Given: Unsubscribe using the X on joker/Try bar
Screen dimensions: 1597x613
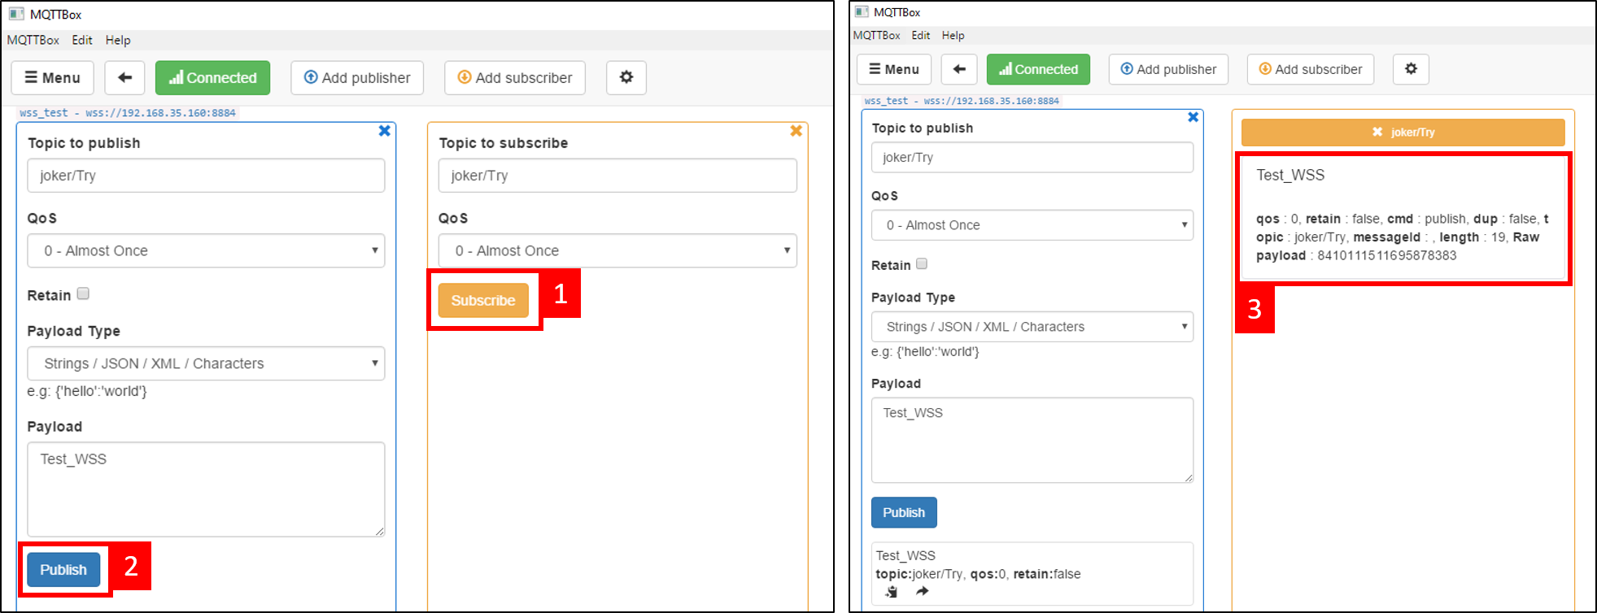Looking at the screenshot, I should (1377, 132).
